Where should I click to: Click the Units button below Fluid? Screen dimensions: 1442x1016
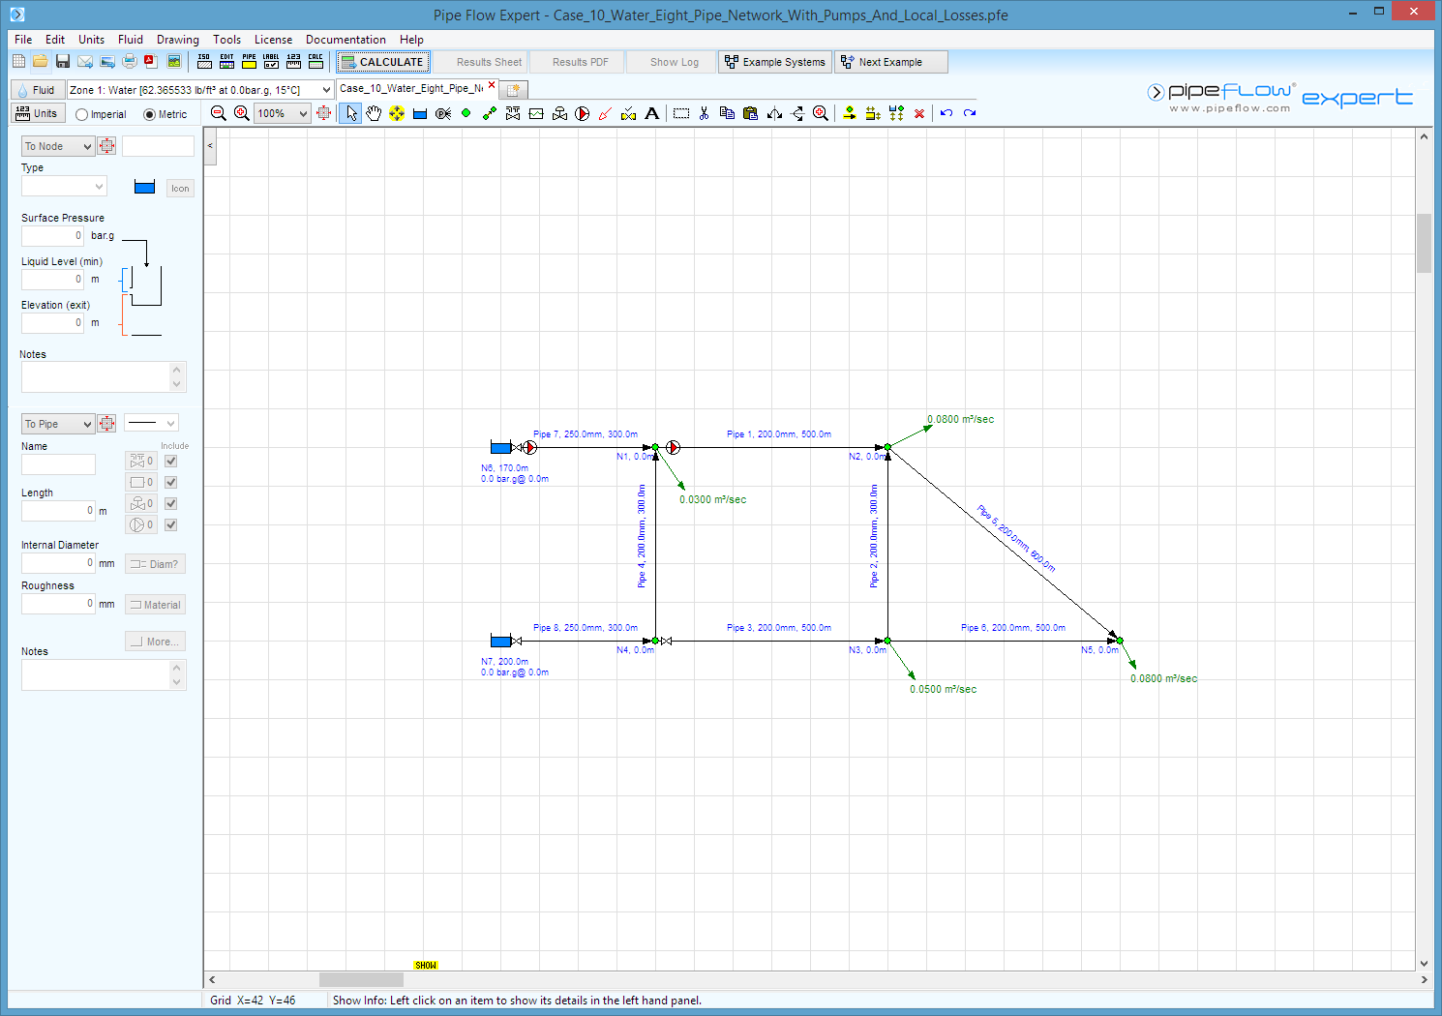37,113
